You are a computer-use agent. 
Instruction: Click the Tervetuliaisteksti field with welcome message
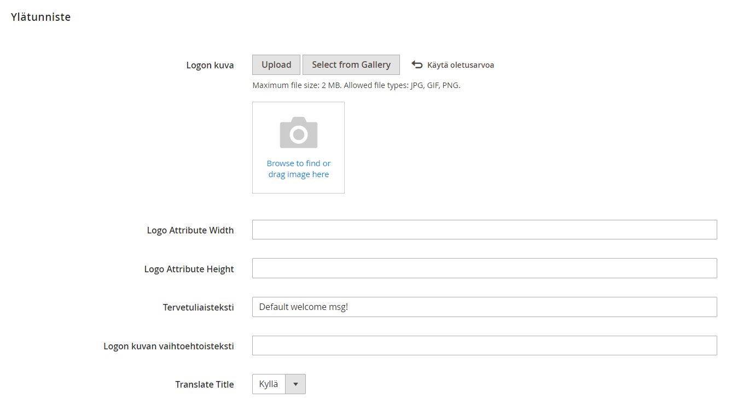click(484, 307)
